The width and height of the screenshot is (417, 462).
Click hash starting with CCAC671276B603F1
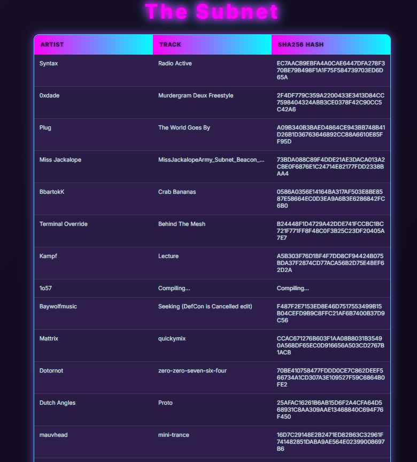pos(331,346)
